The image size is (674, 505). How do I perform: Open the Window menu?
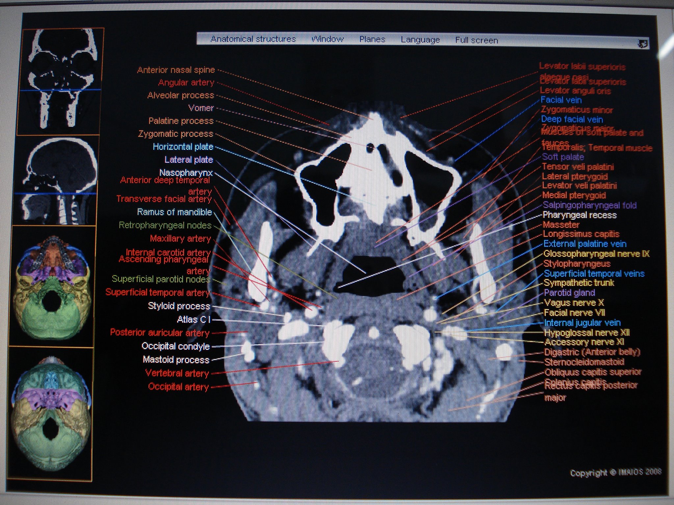coord(327,39)
